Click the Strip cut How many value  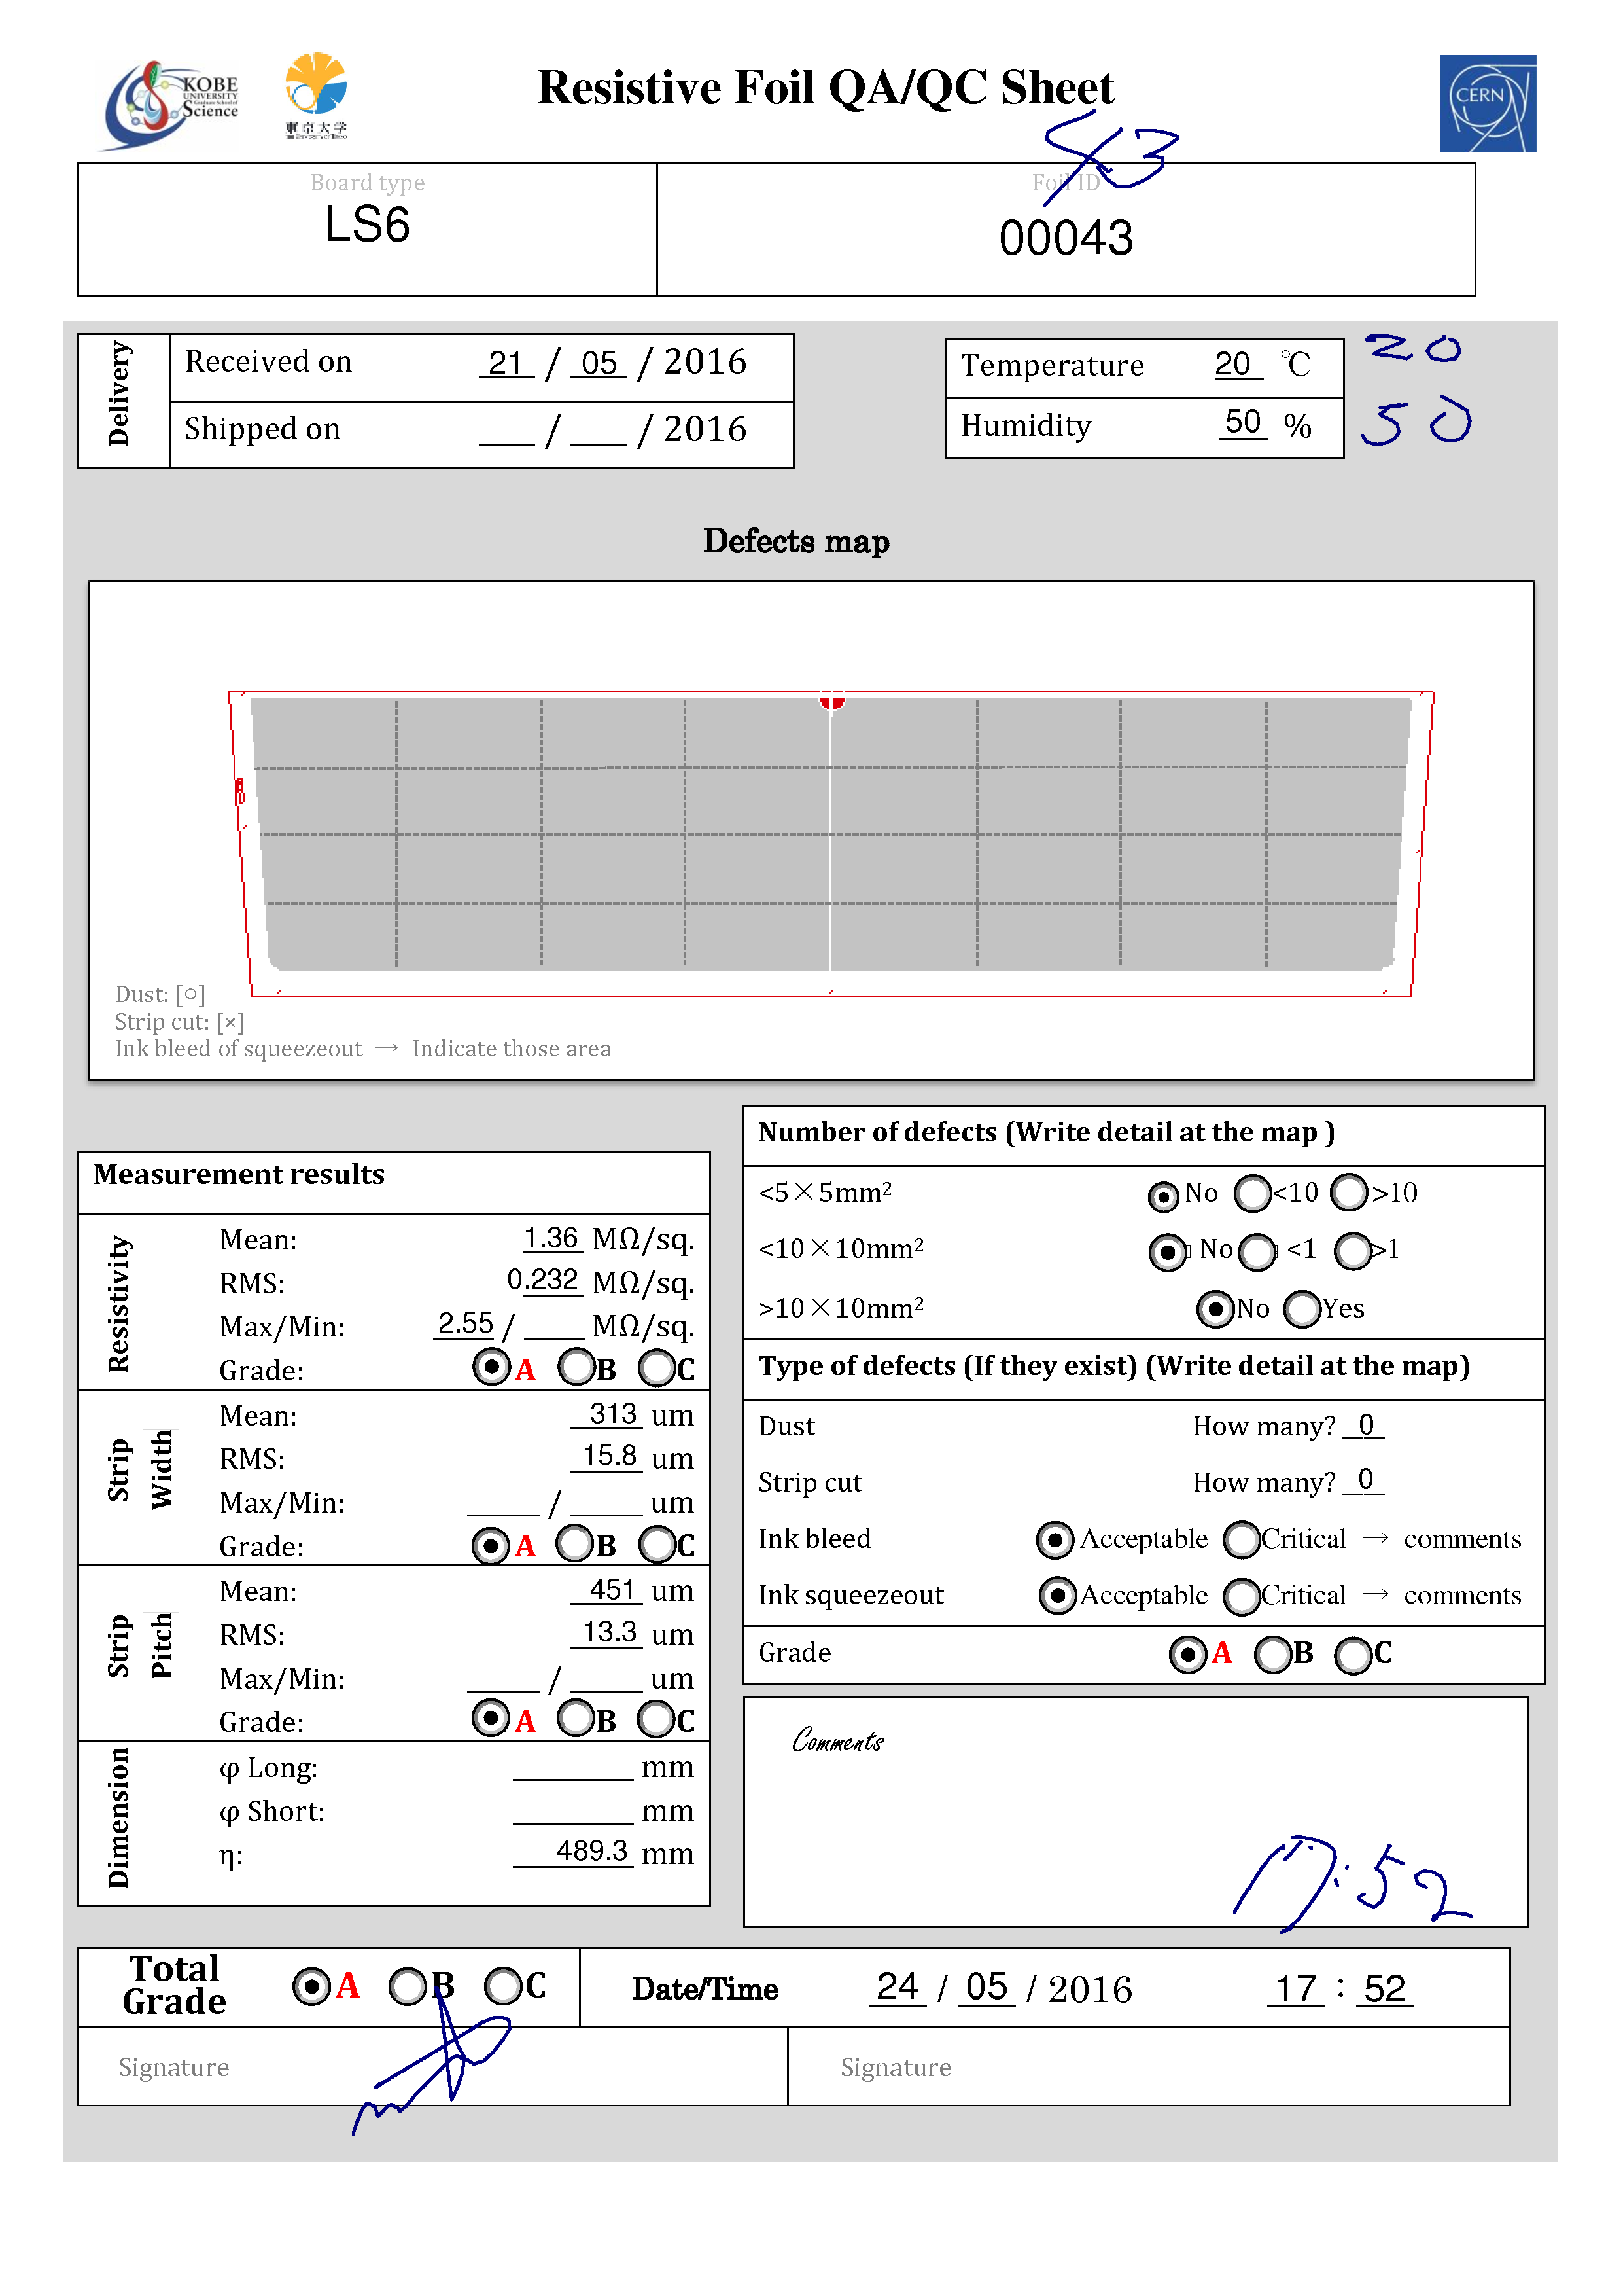[x=1365, y=1480]
